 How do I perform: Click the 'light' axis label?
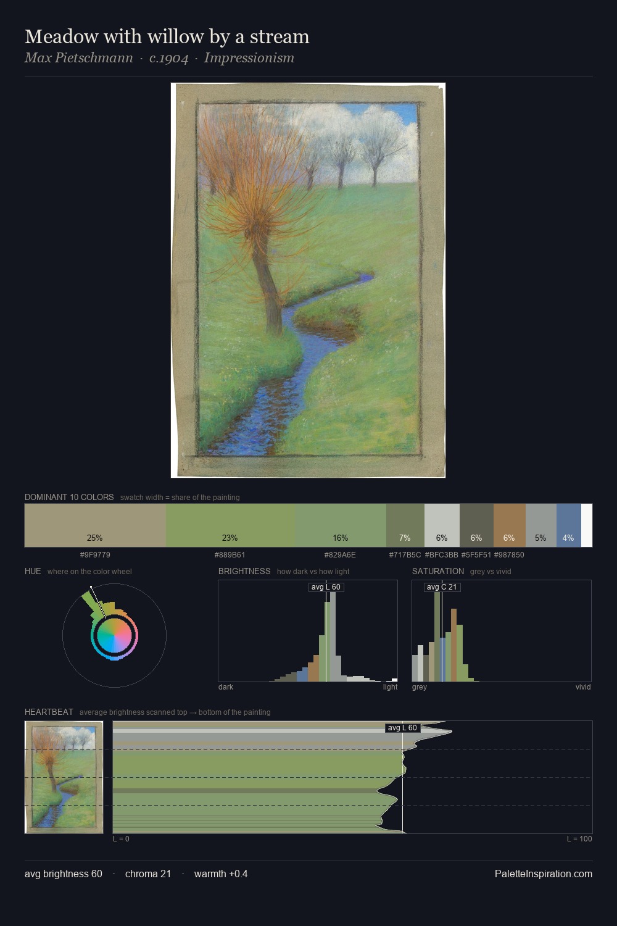click(x=391, y=687)
